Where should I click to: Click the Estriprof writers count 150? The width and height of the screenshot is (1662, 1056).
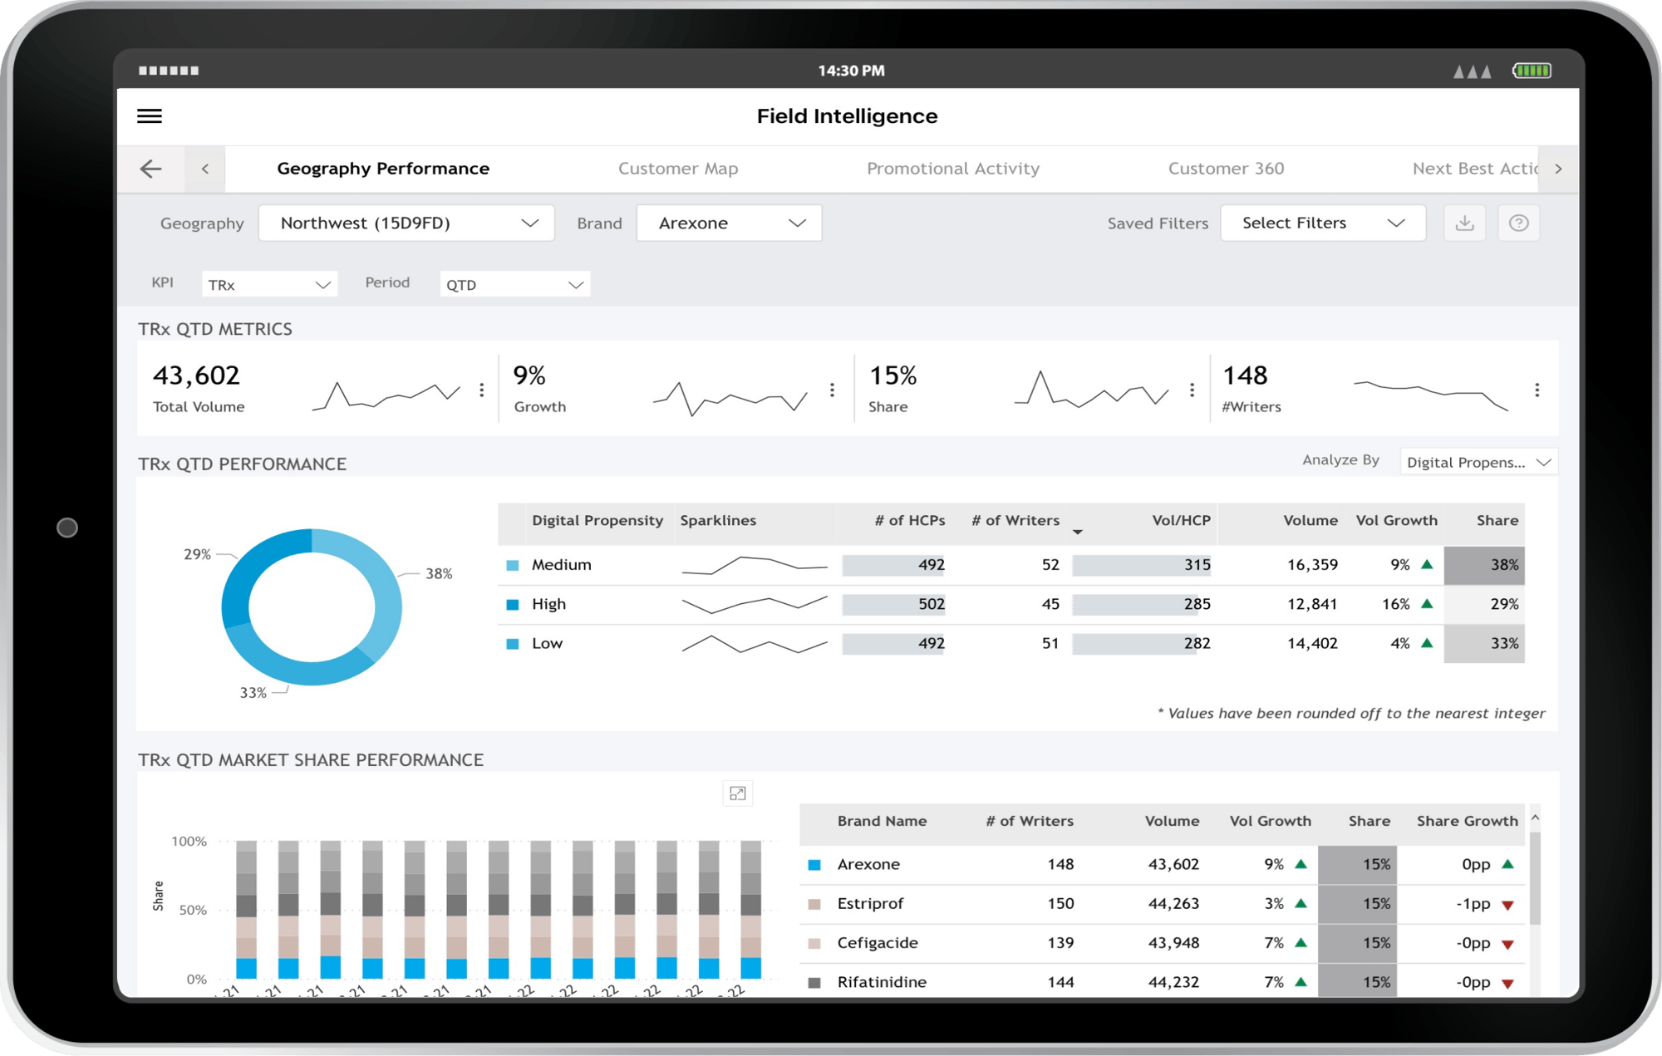pyautogui.click(x=1060, y=903)
